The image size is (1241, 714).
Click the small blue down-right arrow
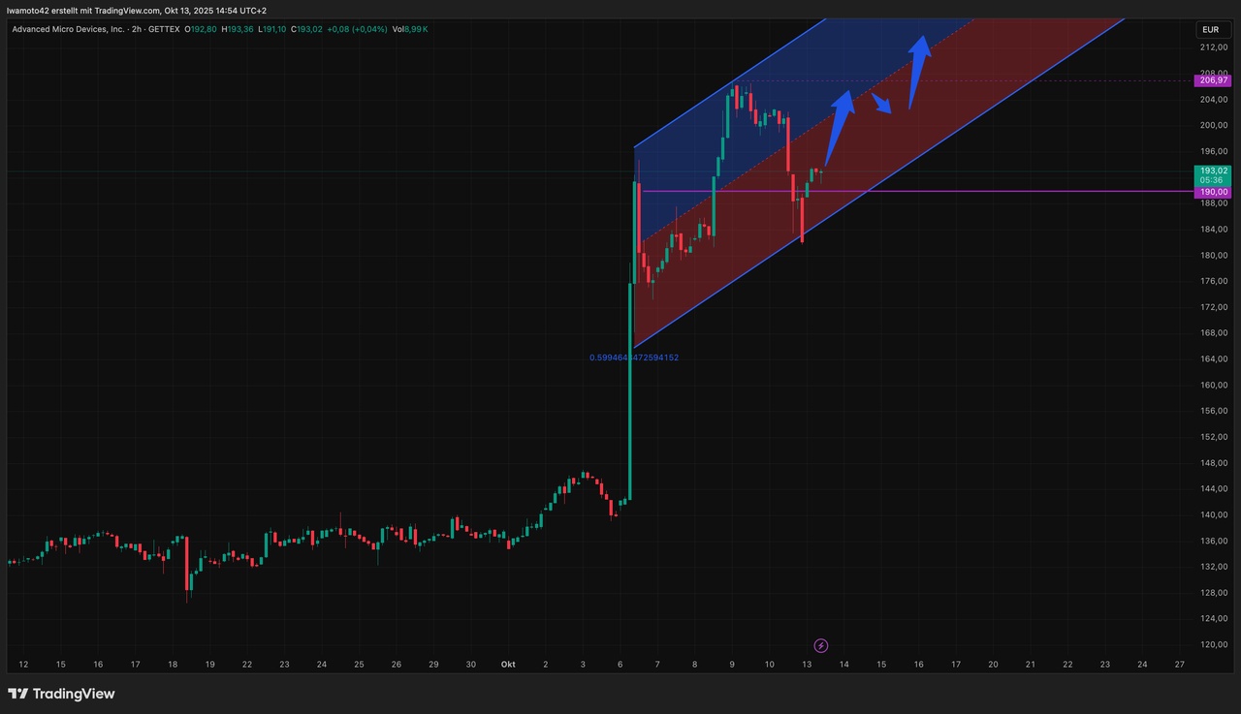(x=882, y=104)
